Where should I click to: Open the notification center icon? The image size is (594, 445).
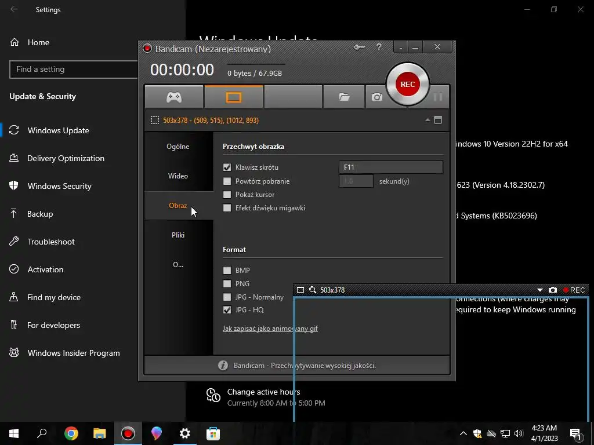[x=575, y=433]
